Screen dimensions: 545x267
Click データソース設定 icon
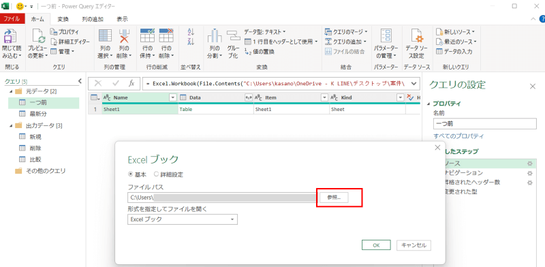coord(416,36)
